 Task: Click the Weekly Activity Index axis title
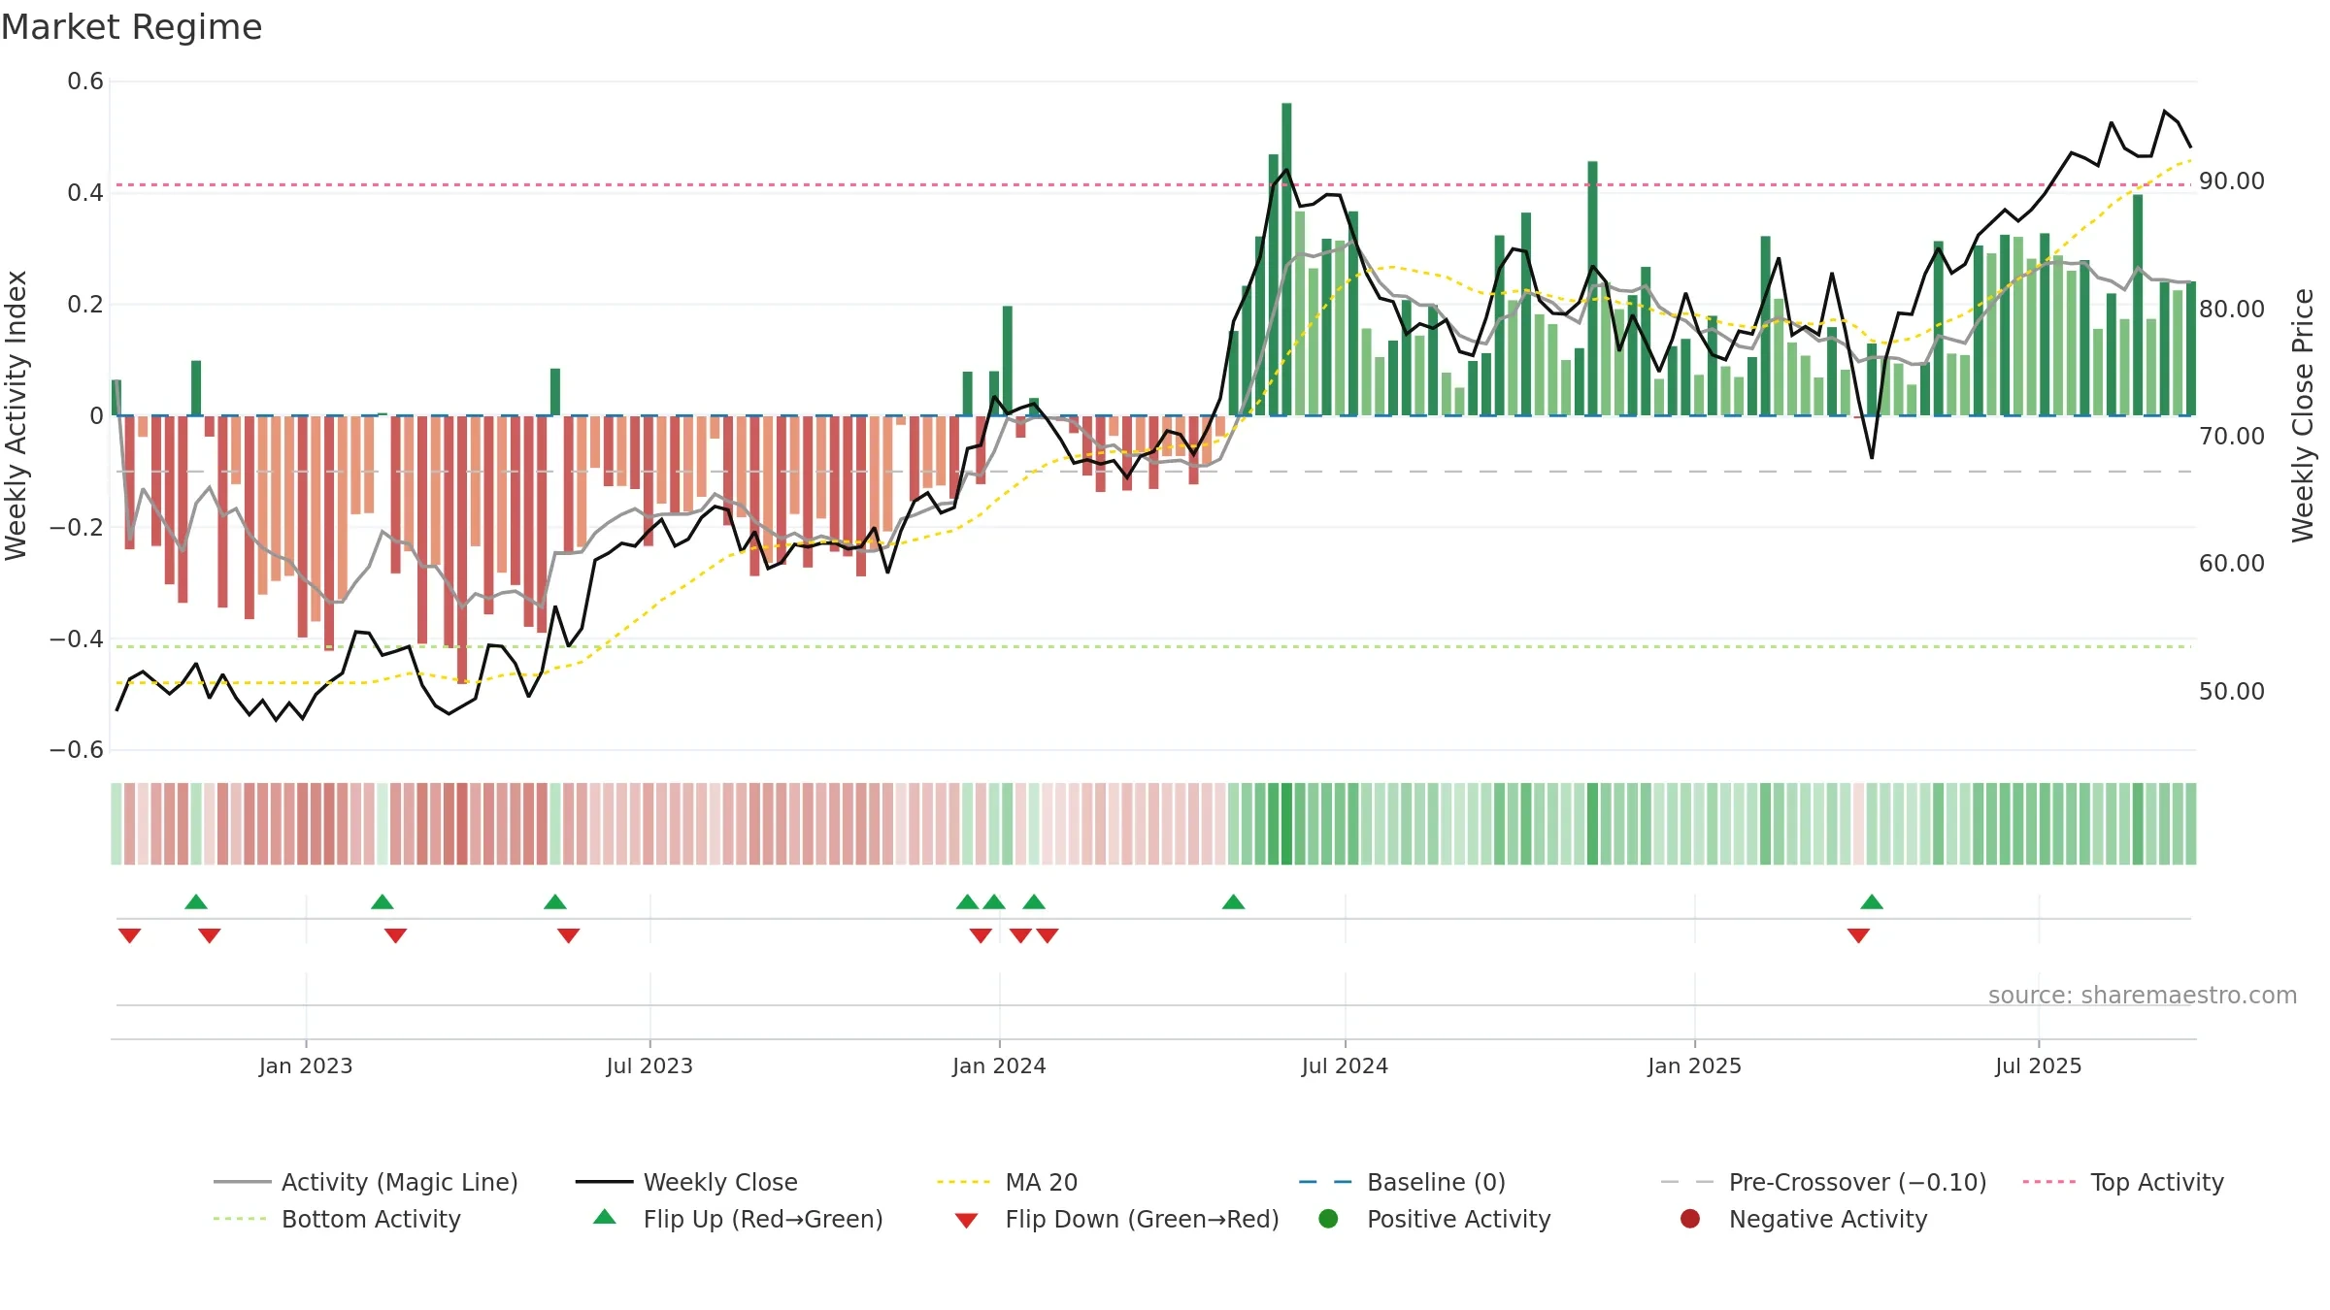tap(16, 415)
